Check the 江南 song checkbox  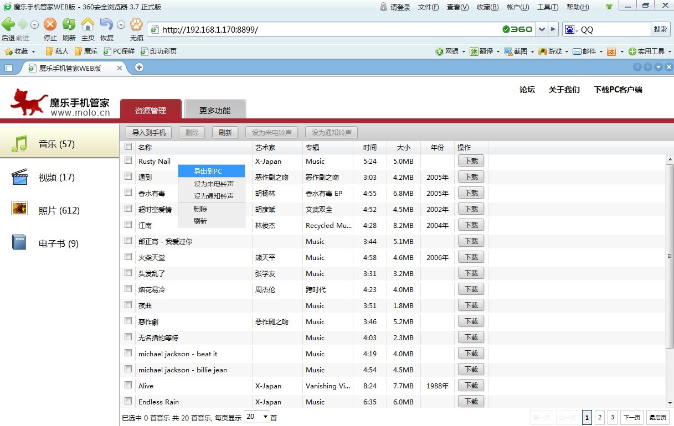pos(128,225)
